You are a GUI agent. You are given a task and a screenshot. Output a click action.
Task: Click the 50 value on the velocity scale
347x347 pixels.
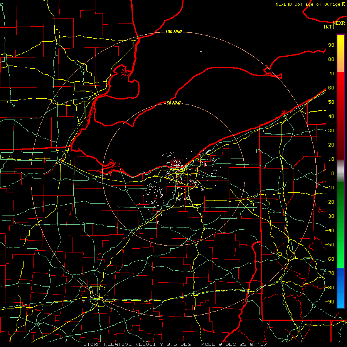(331, 102)
